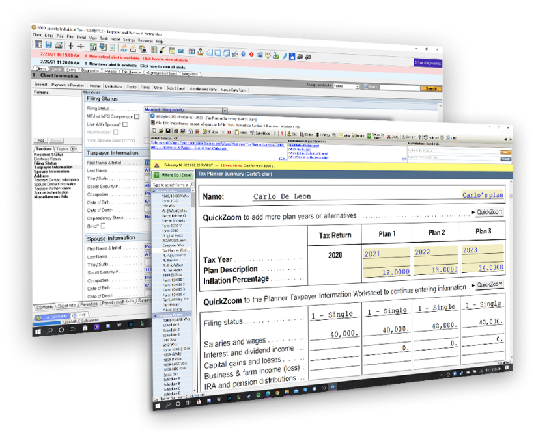Open the Client menu in Lacerte
The height and width of the screenshot is (437, 534).
pos(37,34)
